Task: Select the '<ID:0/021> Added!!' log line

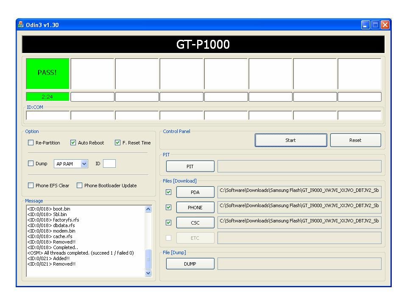Action: (x=48, y=258)
